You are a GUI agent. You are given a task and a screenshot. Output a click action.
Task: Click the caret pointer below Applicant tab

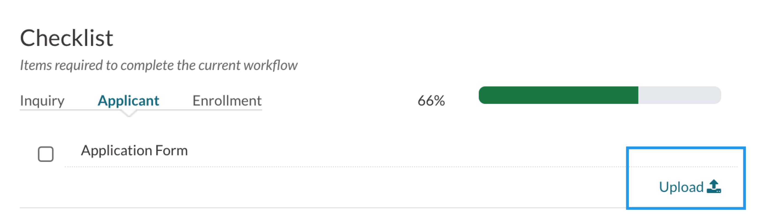coord(129,113)
